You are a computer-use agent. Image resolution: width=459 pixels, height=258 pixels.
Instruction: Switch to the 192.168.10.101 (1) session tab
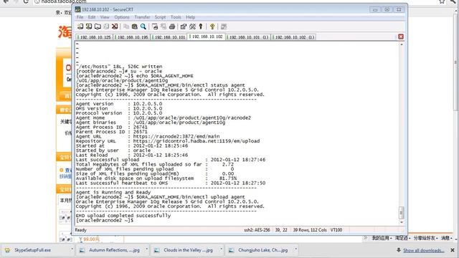point(248,37)
